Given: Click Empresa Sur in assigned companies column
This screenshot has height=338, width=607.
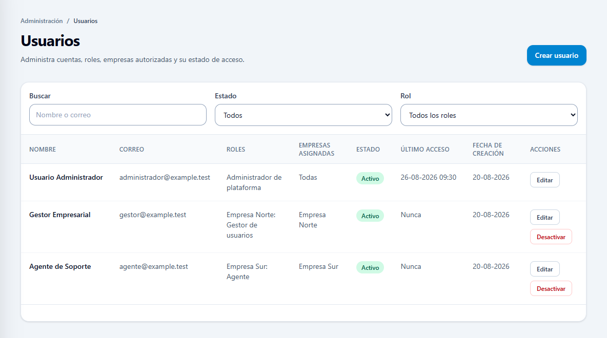Looking at the screenshot, I should click(318, 266).
